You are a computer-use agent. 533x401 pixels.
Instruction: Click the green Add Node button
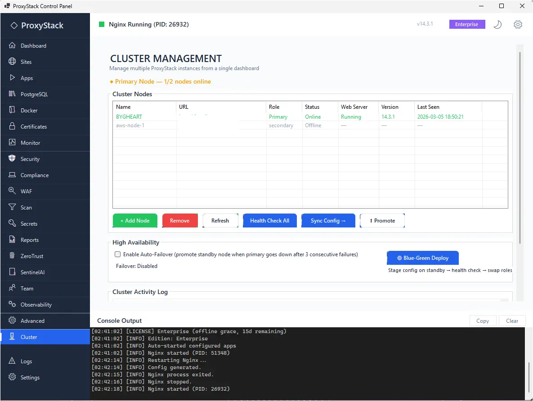[135, 221]
